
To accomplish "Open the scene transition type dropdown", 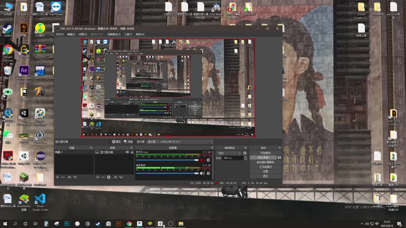I will pyautogui.click(x=229, y=153).
